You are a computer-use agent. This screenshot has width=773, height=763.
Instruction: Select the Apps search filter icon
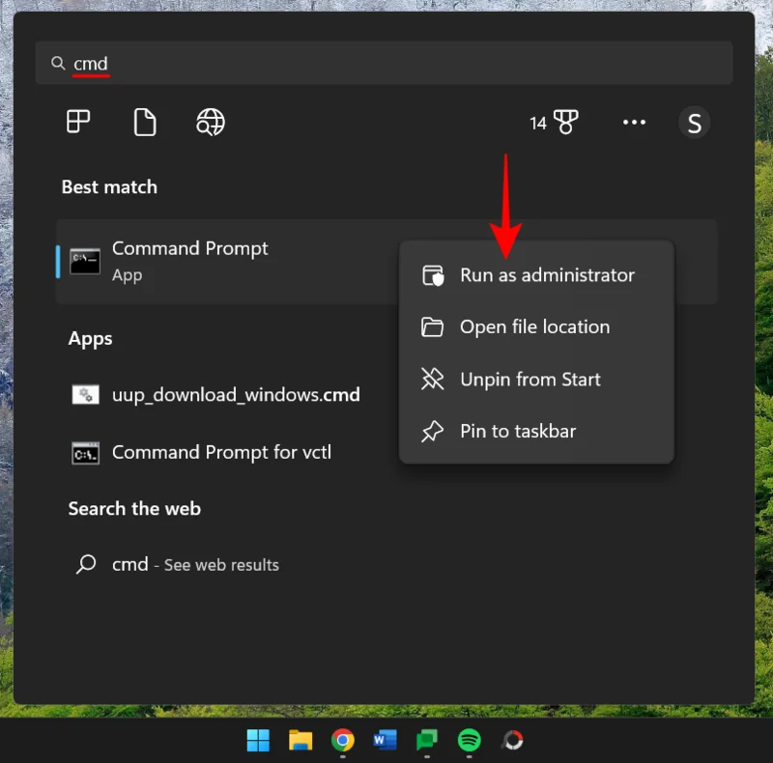[x=78, y=122]
